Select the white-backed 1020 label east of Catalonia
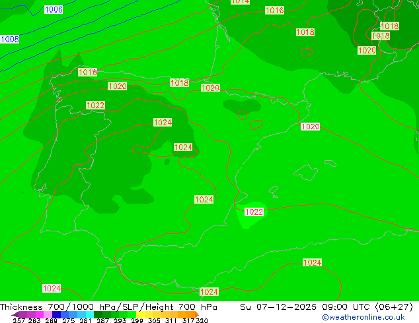The image size is (419, 323). (310, 127)
